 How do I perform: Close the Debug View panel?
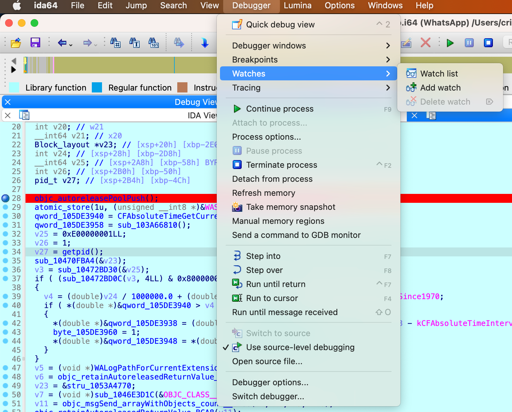point(8,102)
